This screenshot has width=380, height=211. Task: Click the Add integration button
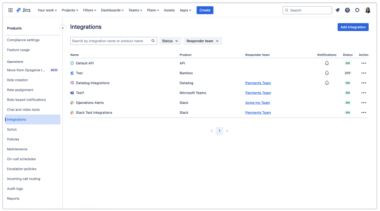[353, 27]
